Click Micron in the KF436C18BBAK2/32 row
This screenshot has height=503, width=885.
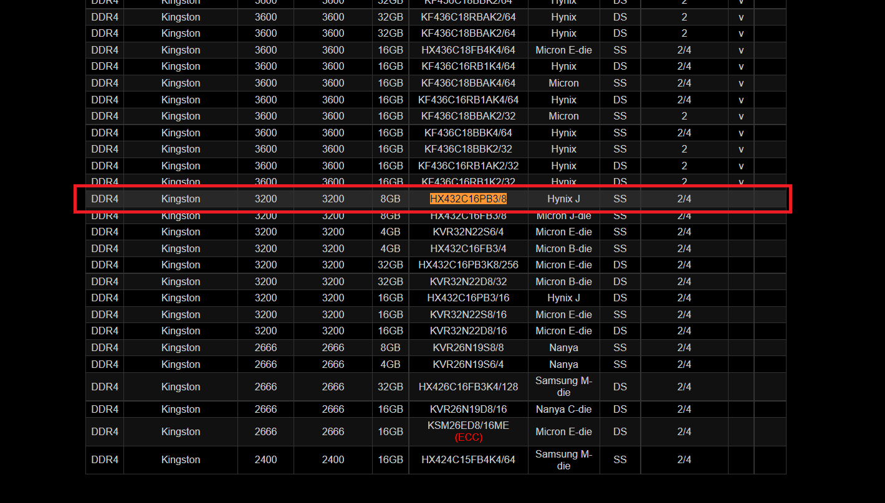[x=563, y=116]
